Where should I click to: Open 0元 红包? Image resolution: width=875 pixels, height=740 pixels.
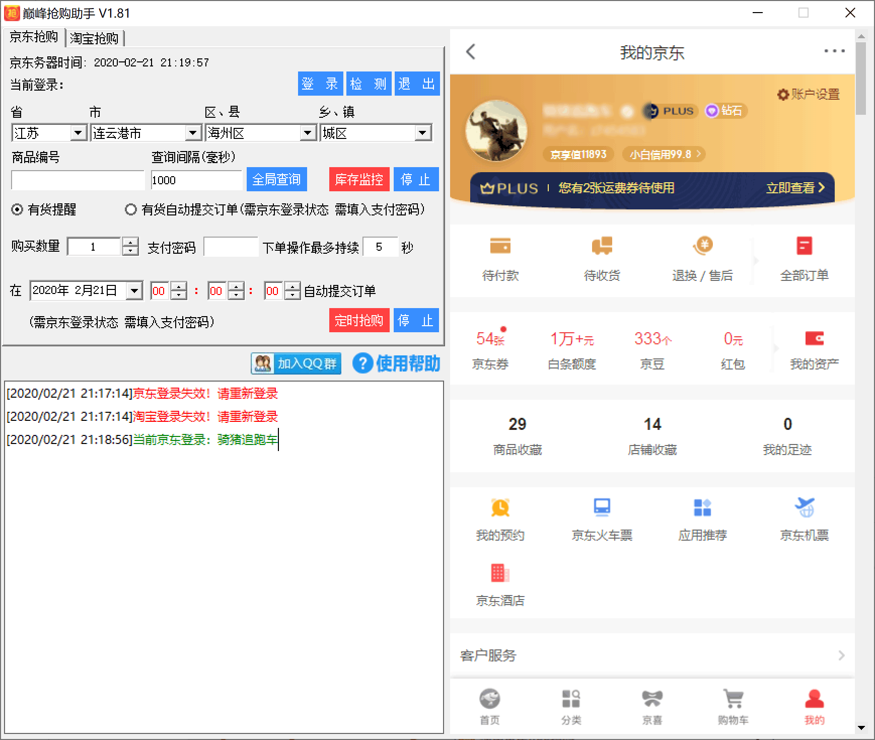pyautogui.click(x=733, y=350)
